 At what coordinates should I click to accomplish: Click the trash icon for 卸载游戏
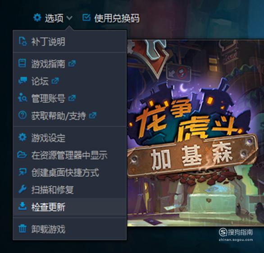click(23, 228)
